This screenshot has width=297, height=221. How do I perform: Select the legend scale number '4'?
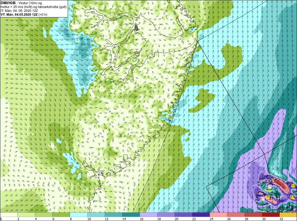tap(36, 219)
